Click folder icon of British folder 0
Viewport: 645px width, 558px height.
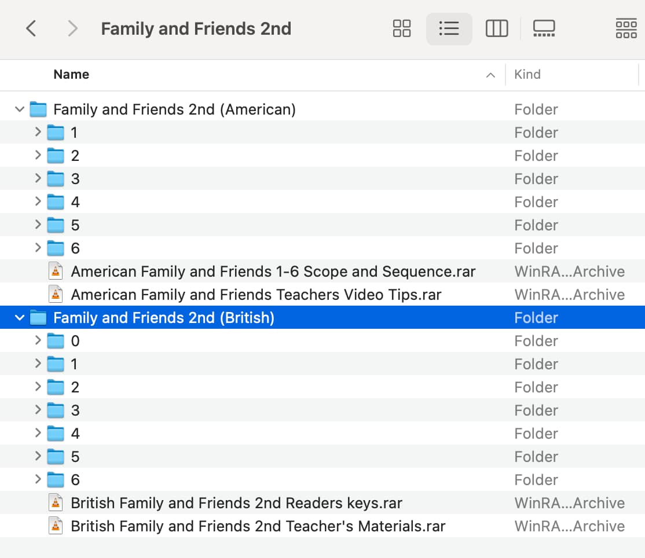(x=56, y=340)
